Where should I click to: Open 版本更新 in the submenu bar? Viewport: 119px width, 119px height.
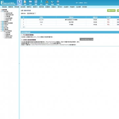click(x=84, y=7)
